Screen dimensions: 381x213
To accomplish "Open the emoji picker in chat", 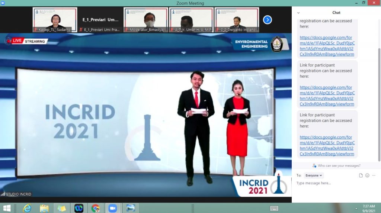I will [x=367, y=175].
